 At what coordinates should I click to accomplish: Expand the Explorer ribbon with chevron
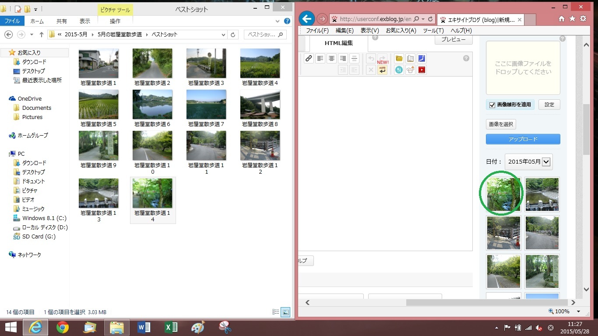click(278, 21)
